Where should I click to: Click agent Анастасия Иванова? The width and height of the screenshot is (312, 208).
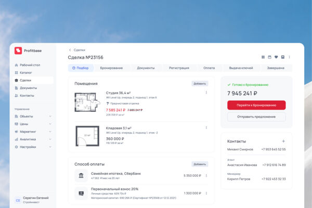tap(242, 165)
